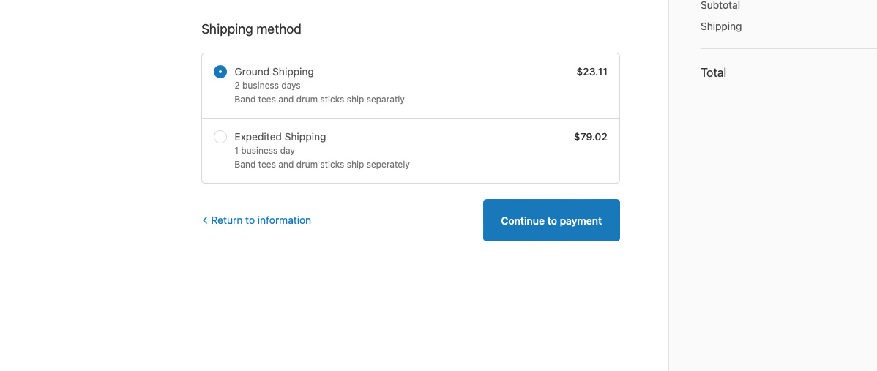This screenshot has height=371, width=877.
Task: Click the expedited option's "ship seperately" note
Action: tap(322, 165)
